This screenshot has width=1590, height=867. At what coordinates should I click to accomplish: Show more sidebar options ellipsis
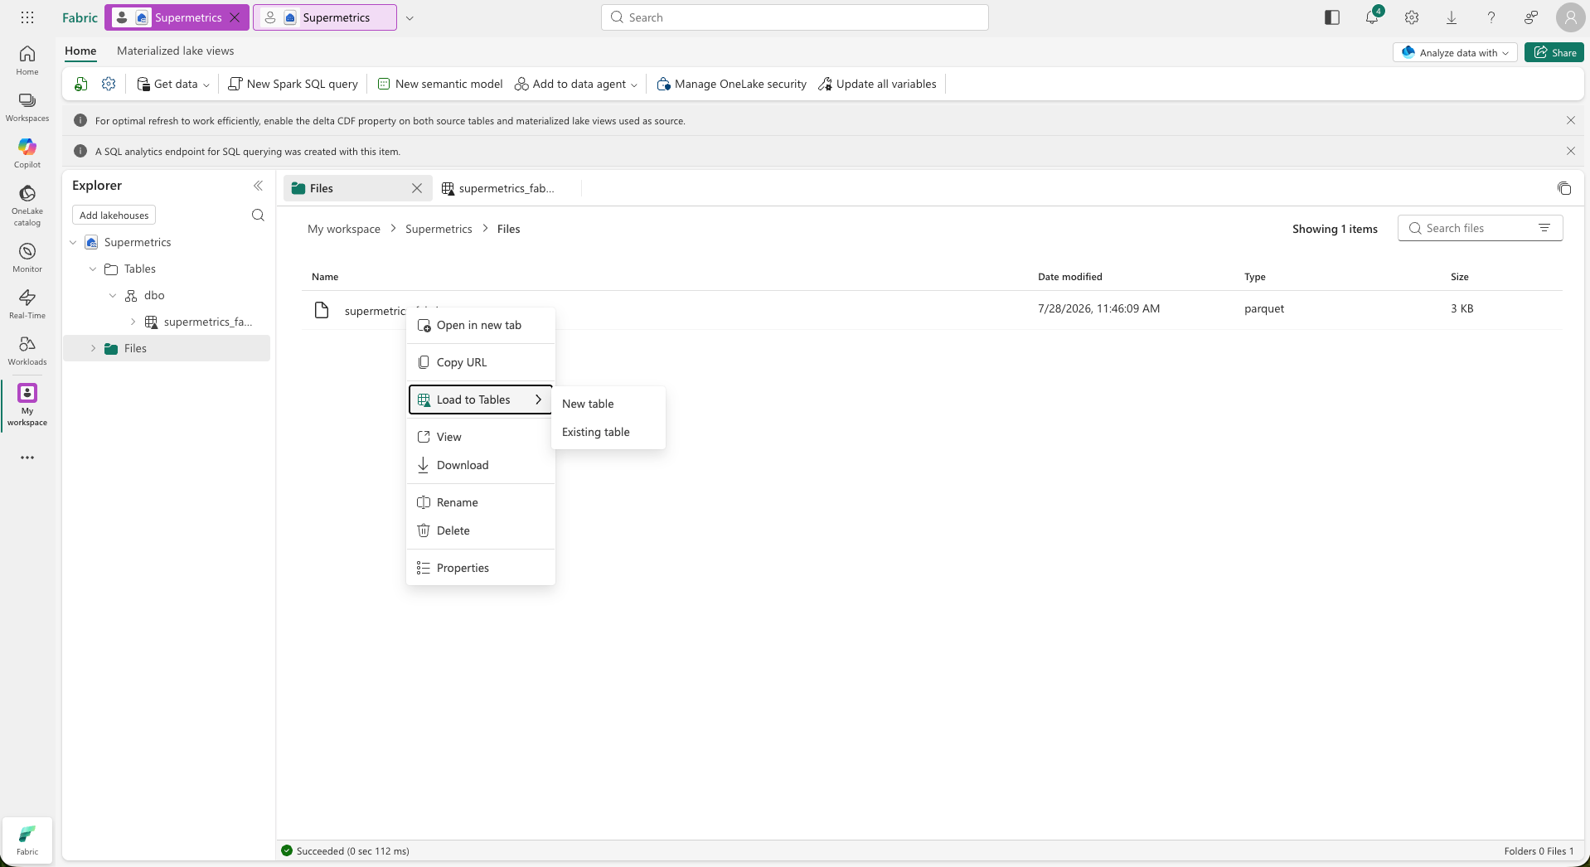click(x=27, y=458)
